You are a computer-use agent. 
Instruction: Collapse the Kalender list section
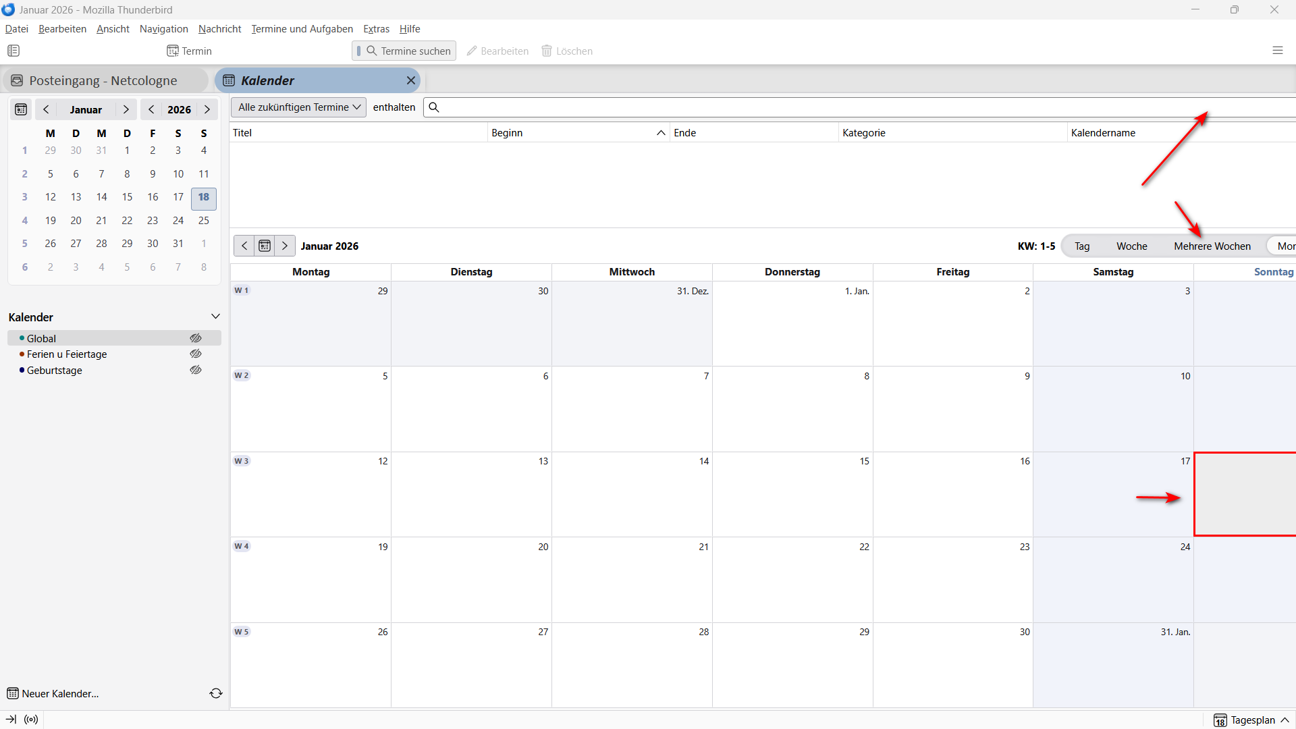pyautogui.click(x=215, y=317)
